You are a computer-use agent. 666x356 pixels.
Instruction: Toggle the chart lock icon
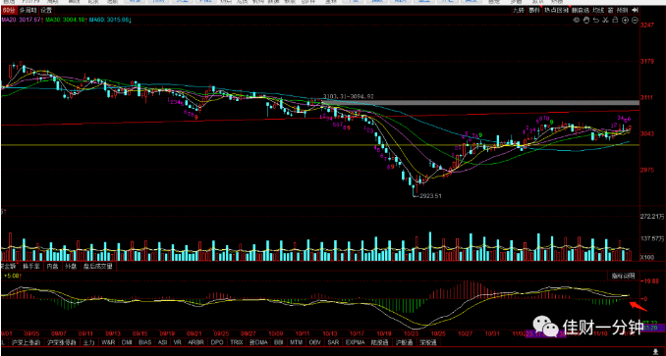(x=615, y=20)
